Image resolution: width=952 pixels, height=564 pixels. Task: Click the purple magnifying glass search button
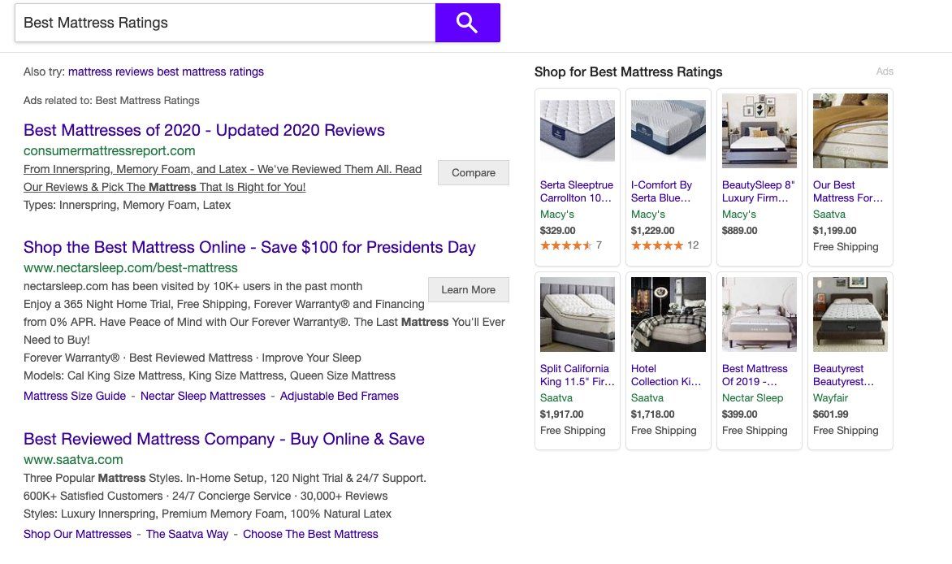point(468,23)
